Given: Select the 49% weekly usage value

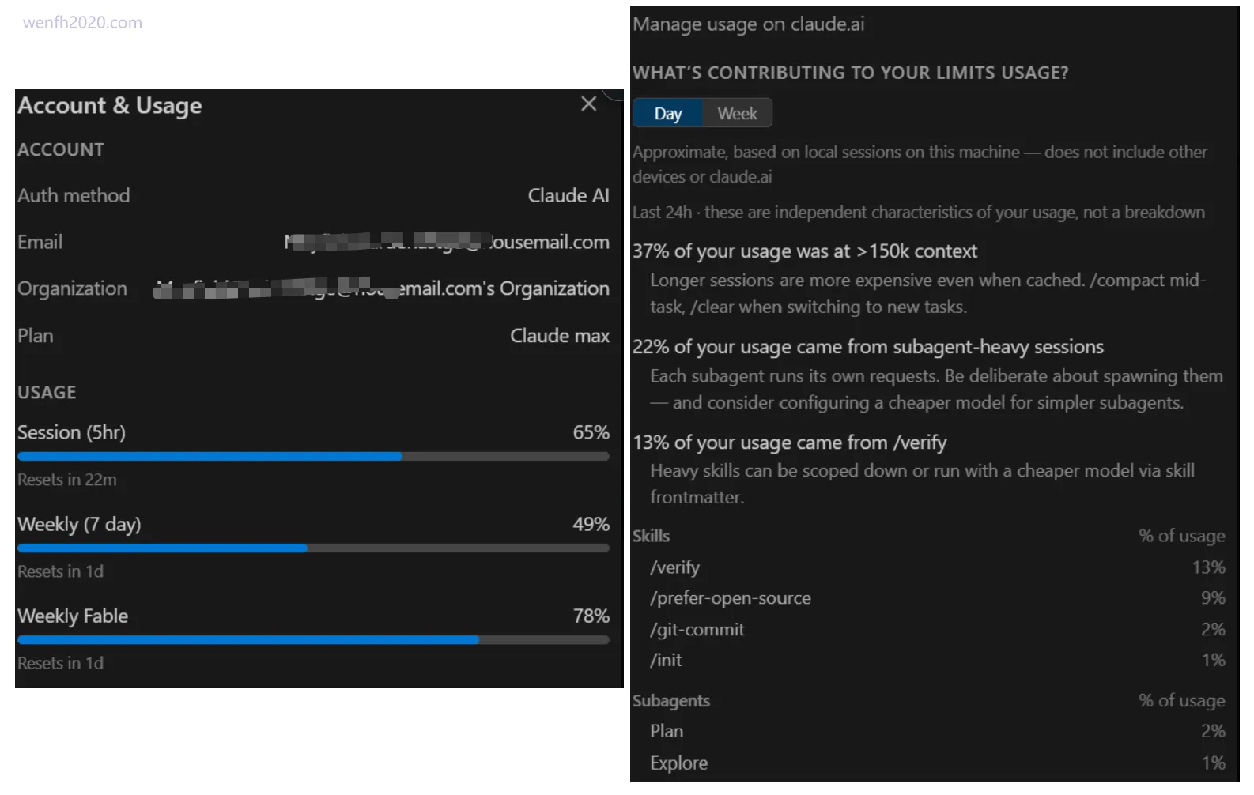Looking at the screenshot, I should tap(591, 525).
